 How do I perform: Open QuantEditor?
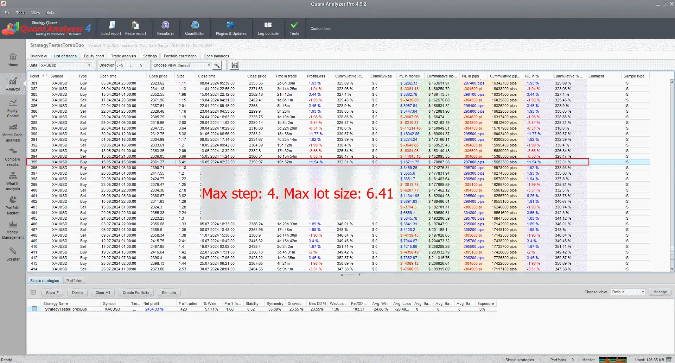195,28
